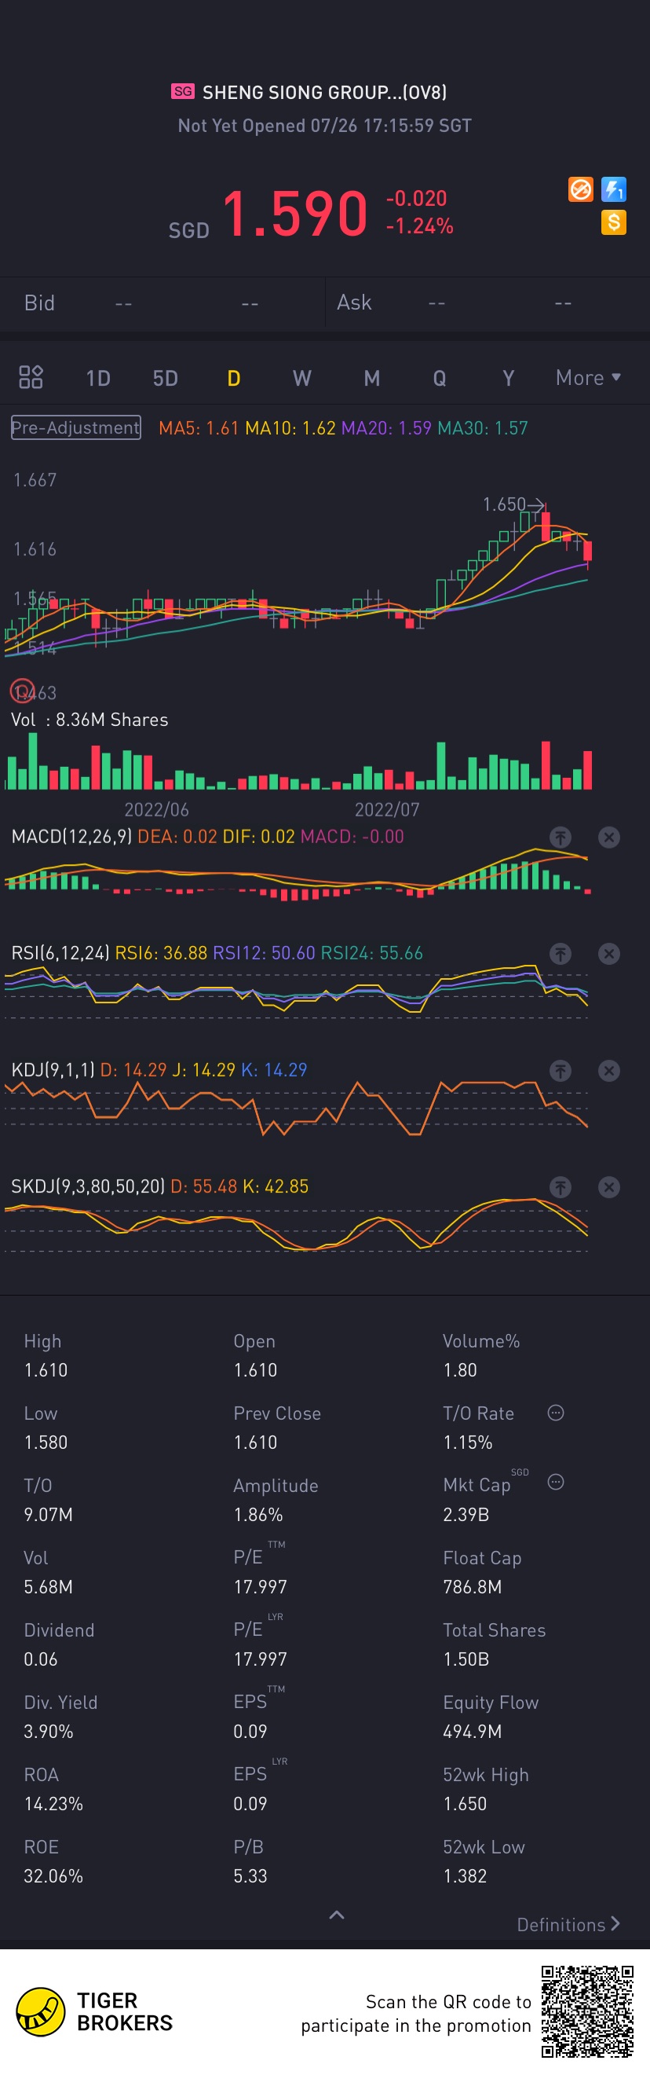Viewport: 650px width, 2075px height.
Task: Tap the 1.650 high marker on chart
Action: (513, 504)
